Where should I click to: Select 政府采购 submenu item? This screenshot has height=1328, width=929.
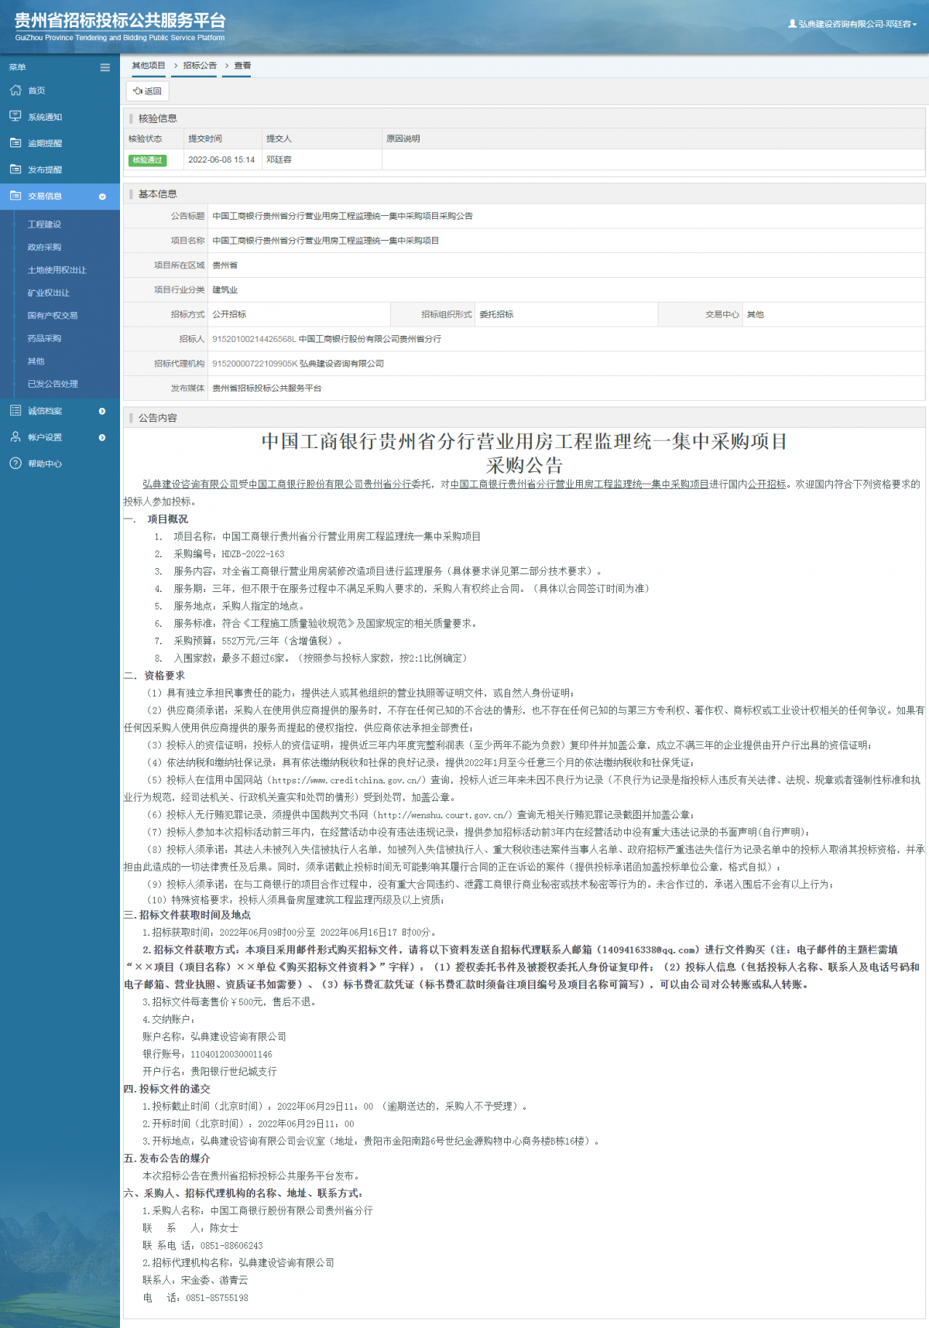coord(44,247)
